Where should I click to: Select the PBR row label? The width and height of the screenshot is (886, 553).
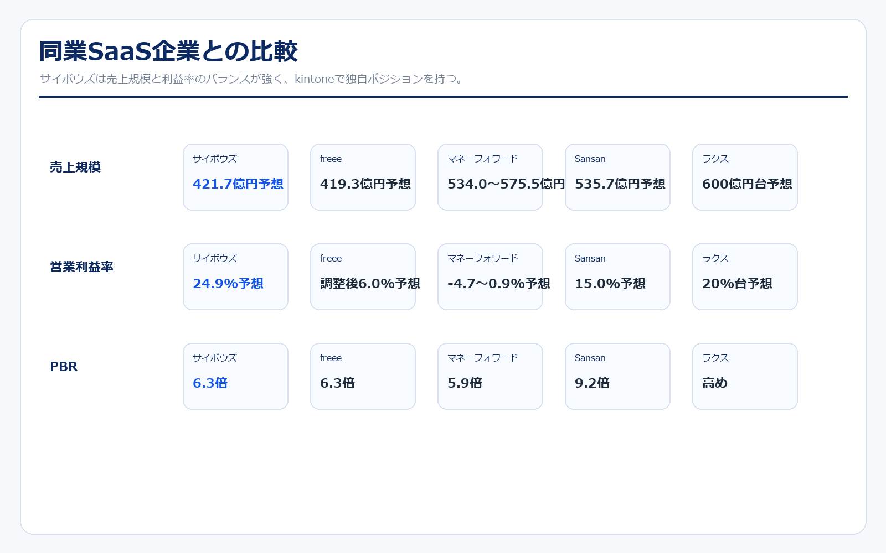(x=64, y=366)
